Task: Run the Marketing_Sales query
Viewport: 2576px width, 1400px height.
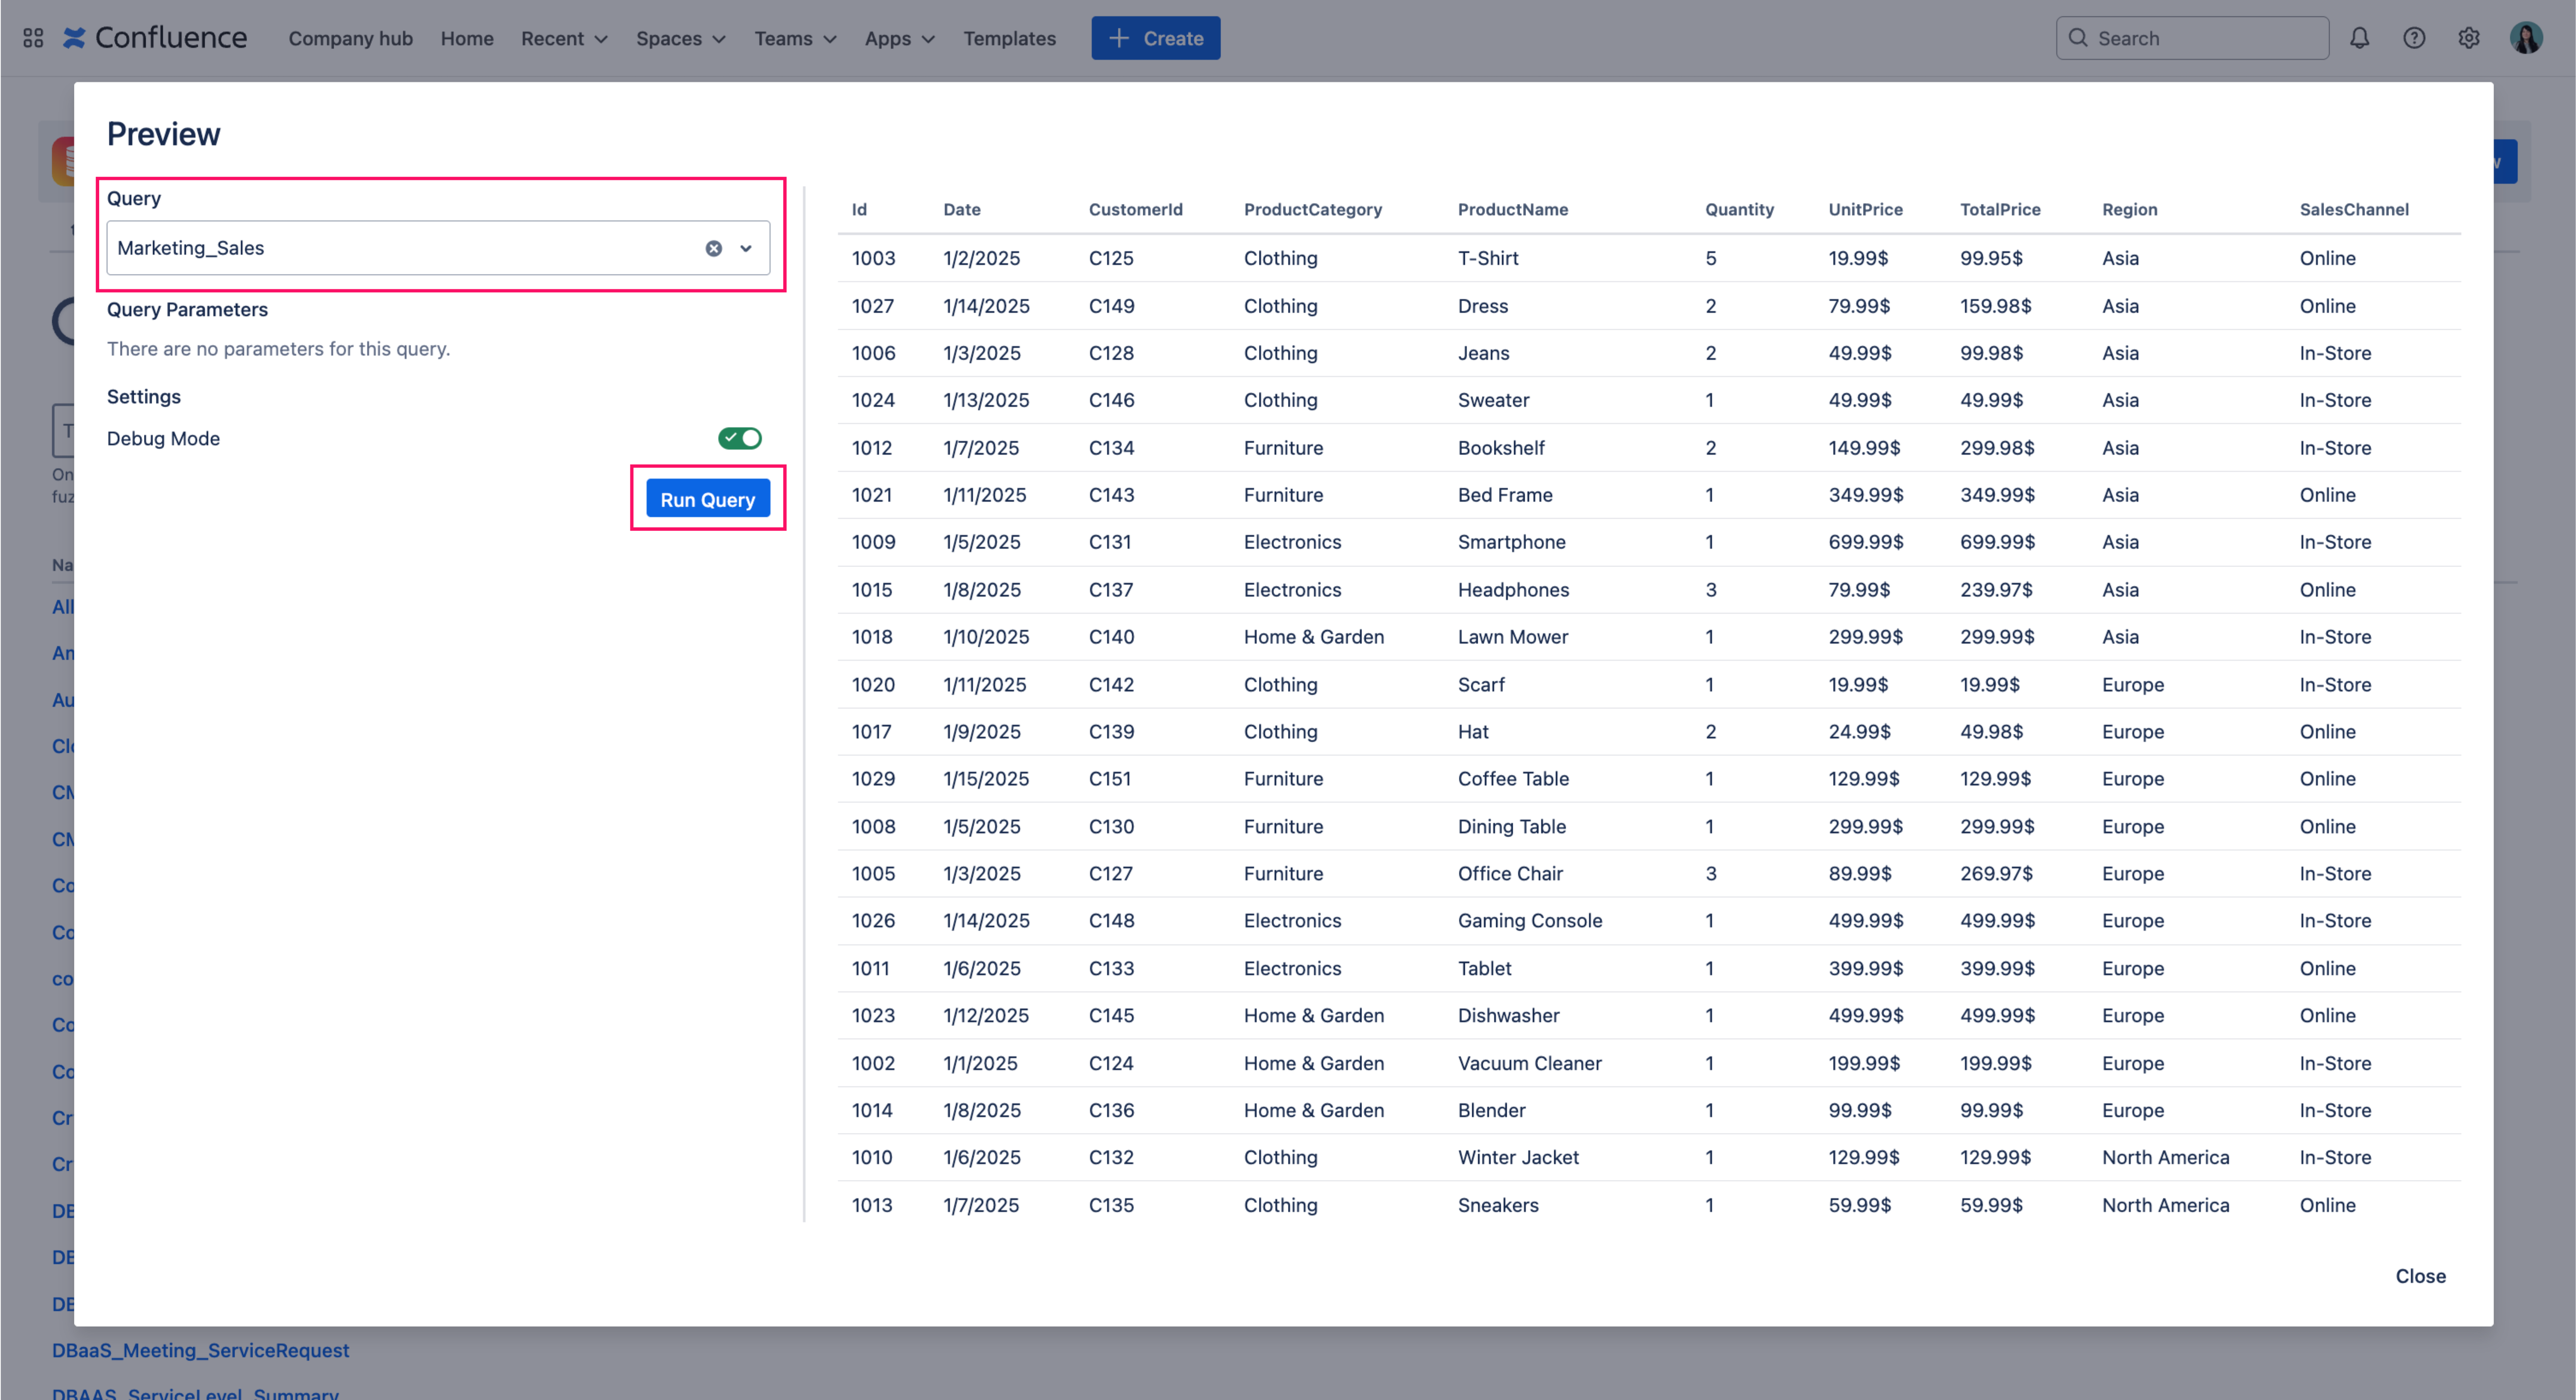Action: pyautogui.click(x=707, y=498)
